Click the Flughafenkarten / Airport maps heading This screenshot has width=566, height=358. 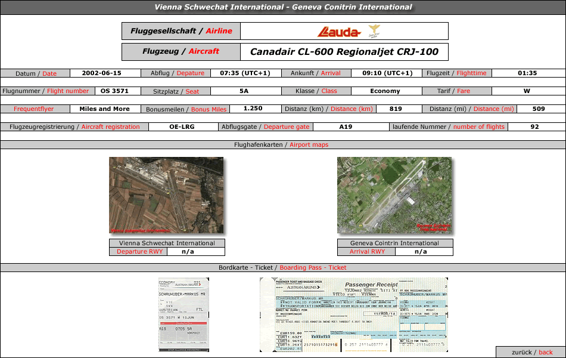[x=281, y=144]
